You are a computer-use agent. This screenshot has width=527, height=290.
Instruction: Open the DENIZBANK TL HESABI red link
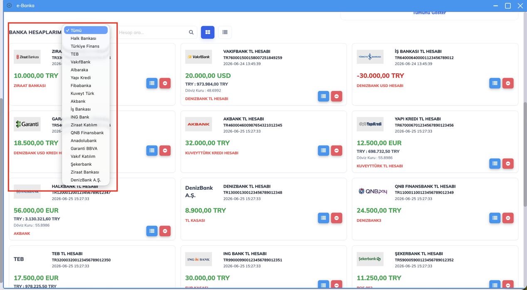point(207,99)
